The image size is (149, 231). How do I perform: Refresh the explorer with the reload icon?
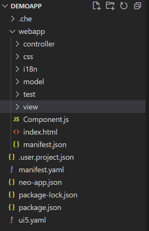tap(124, 6)
